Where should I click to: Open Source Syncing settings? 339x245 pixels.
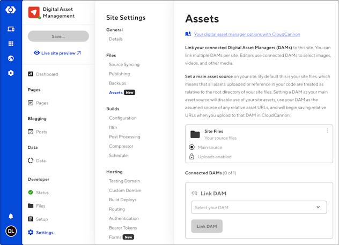click(x=124, y=65)
